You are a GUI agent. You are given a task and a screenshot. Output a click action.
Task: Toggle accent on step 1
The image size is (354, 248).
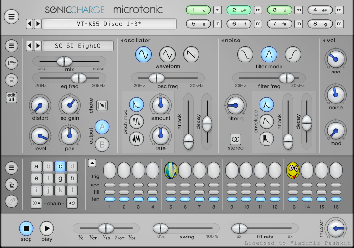click(x=110, y=185)
